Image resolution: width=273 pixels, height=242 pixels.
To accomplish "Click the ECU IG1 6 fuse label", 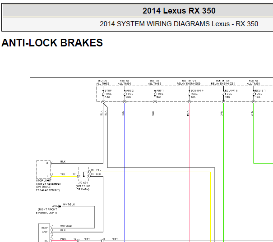I will 231,94.
